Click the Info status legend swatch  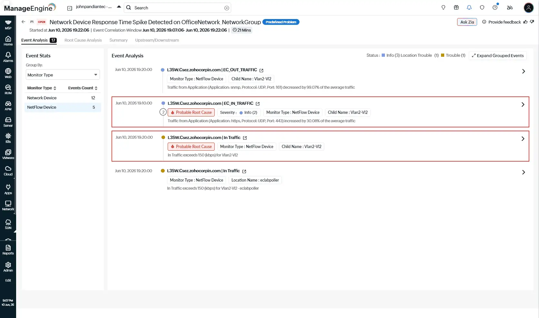coord(383,55)
